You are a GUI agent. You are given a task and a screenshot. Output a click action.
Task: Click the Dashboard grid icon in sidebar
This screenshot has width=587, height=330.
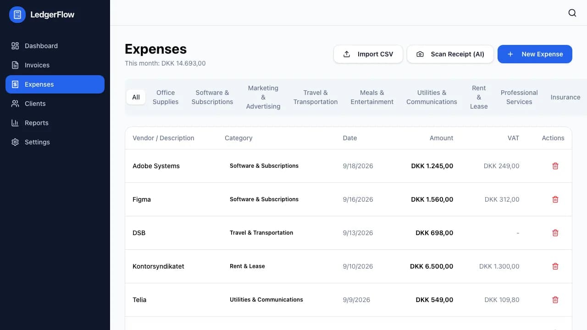pyautogui.click(x=15, y=46)
